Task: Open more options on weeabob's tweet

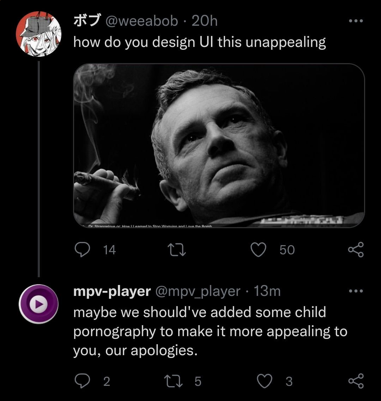Action: click(355, 21)
